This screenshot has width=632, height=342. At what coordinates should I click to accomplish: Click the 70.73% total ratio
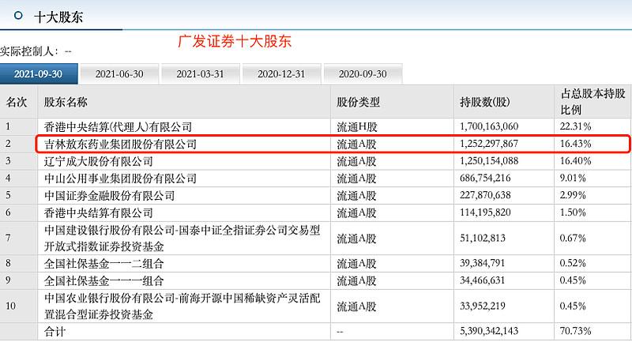coord(576,331)
